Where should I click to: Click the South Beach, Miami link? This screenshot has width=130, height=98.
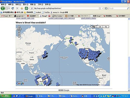pos(88,18)
